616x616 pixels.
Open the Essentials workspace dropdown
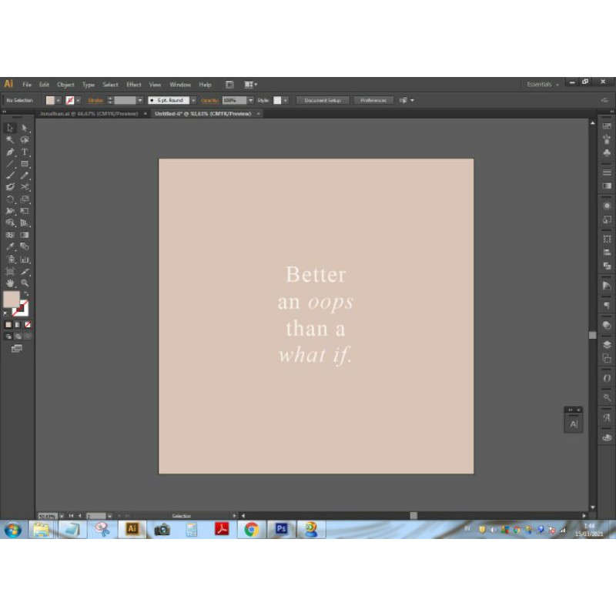542,84
